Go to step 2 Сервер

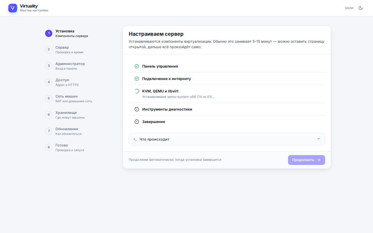[64, 50]
